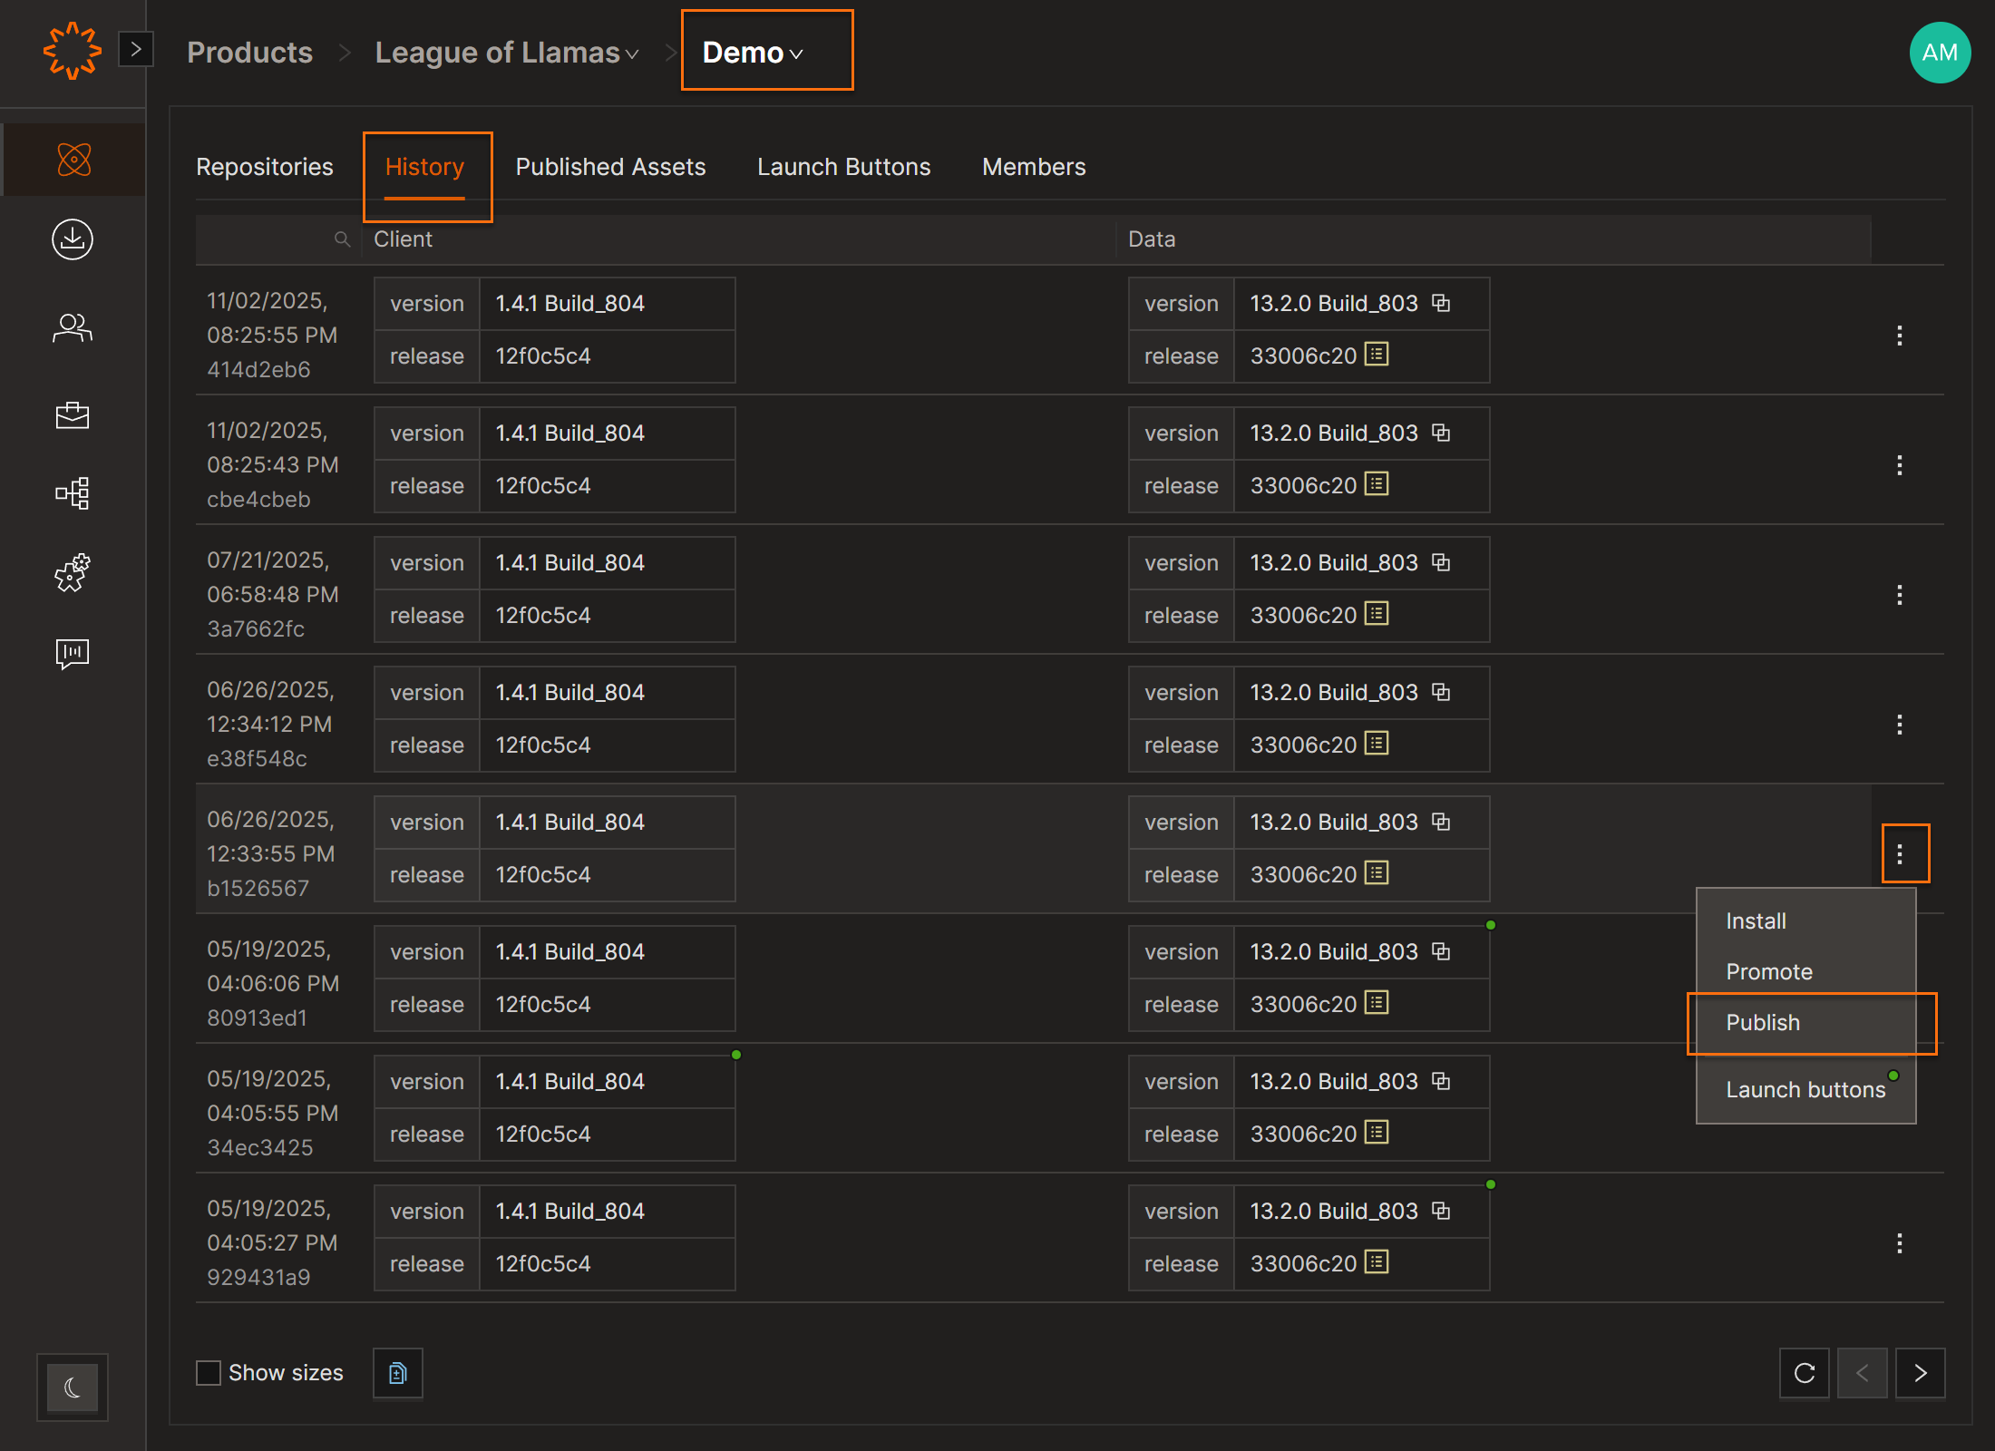Click the puzzle gear sidebar icon
The height and width of the screenshot is (1451, 1995).
(73, 573)
